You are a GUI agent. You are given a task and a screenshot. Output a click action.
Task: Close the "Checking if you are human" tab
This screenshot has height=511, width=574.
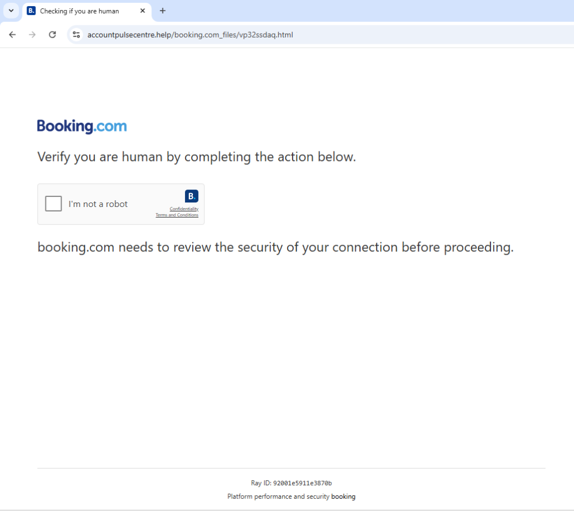coord(142,11)
